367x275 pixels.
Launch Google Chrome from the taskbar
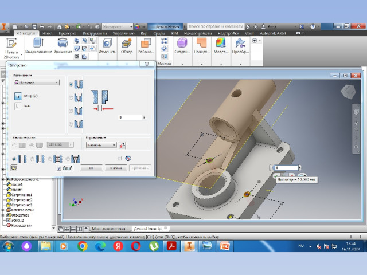pos(83,246)
